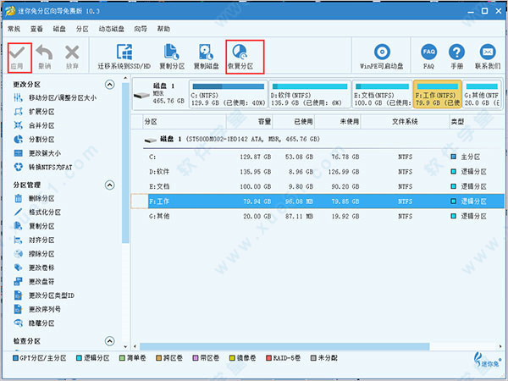Image resolution: width=508 pixels, height=381 pixels.
Task: Sort by 分区 column header
Action: 185,122
